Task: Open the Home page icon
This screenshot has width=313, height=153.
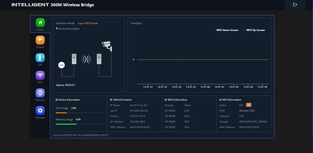Action: click(x=40, y=23)
